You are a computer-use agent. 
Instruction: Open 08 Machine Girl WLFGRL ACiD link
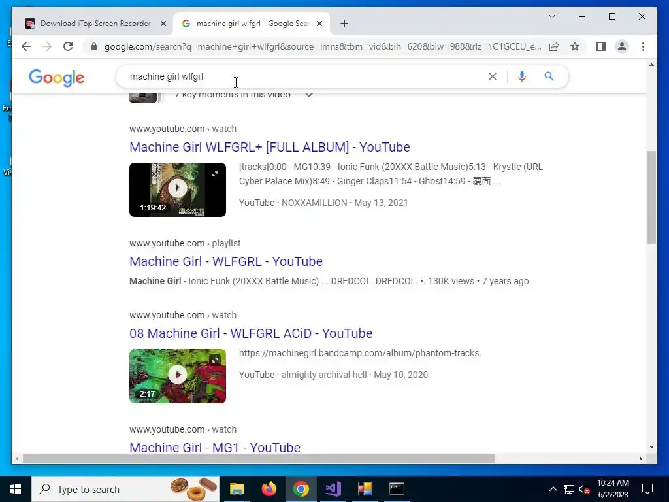[x=251, y=333]
